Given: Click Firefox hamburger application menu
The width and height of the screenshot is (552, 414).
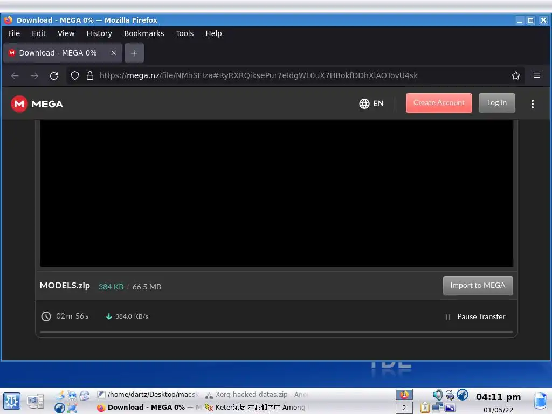Looking at the screenshot, I should coord(537,75).
